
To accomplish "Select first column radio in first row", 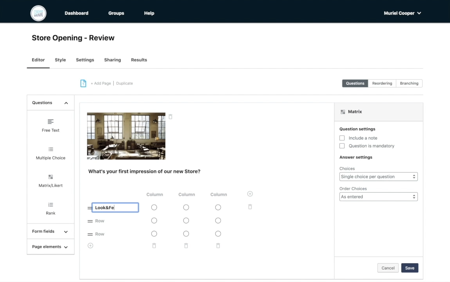I will [154, 207].
